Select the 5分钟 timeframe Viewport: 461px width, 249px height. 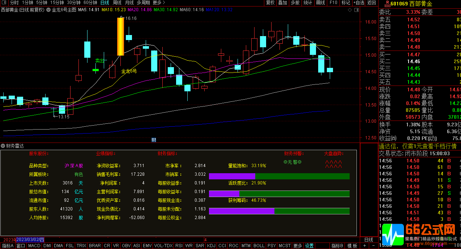tap(42, 3)
